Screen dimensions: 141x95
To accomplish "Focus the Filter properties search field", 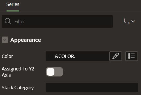I will point(57,21).
